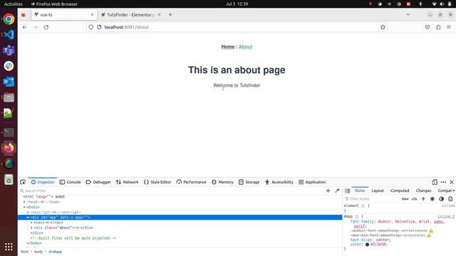This screenshot has height=256, width=456.
Task: Open Slack from the dock
Action: pos(9,66)
